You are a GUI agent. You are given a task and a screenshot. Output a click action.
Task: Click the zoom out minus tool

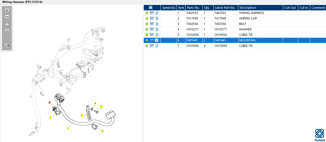tap(7, 17)
